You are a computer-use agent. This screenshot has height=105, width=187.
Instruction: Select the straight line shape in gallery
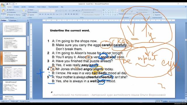tap(106, 10)
